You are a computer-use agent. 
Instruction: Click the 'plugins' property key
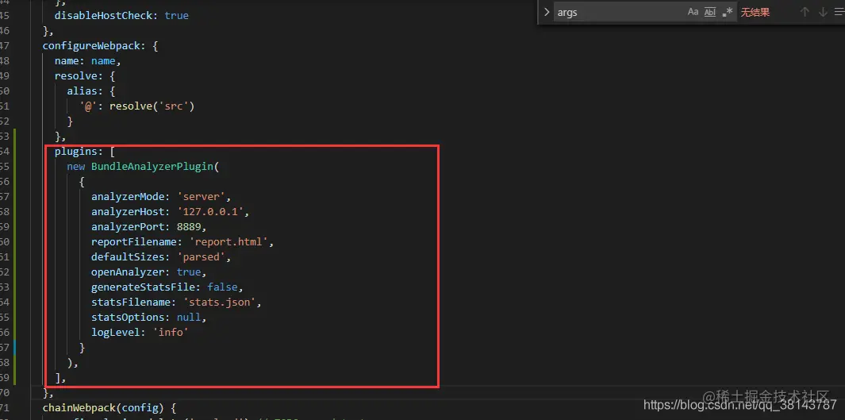[75, 152]
